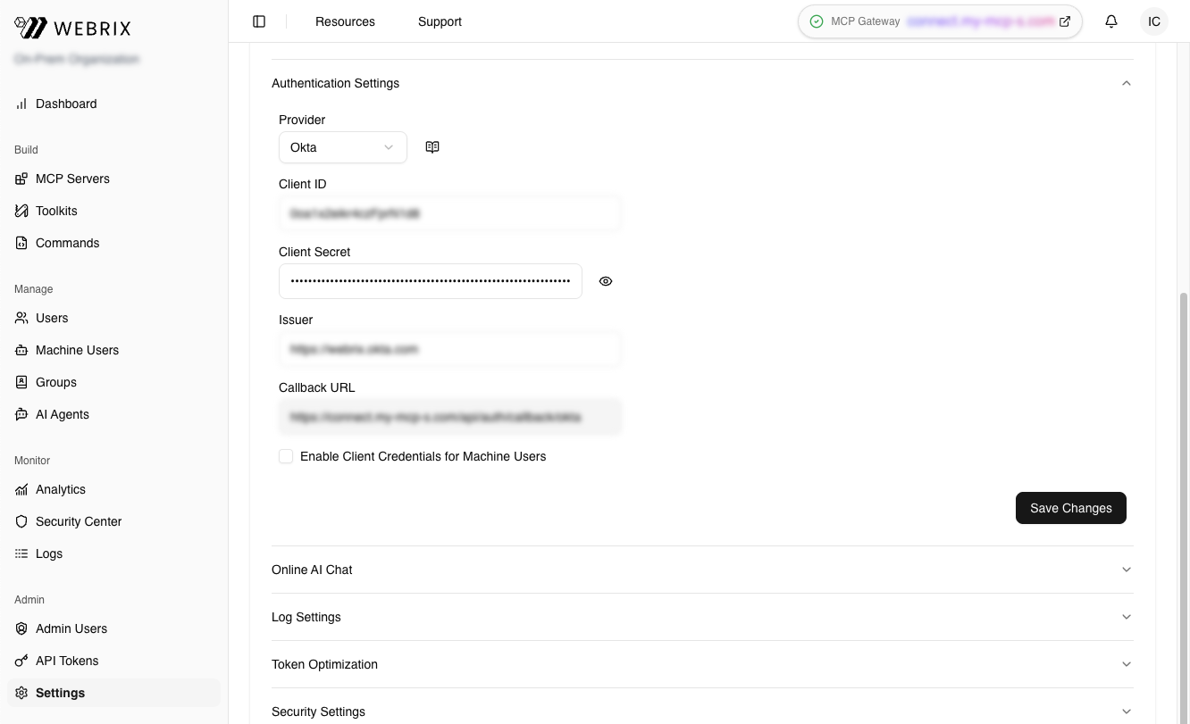Enable Client Credentials for Machine Users
Image resolution: width=1190 pixels, height=724 pixels.
coord(286,456)
